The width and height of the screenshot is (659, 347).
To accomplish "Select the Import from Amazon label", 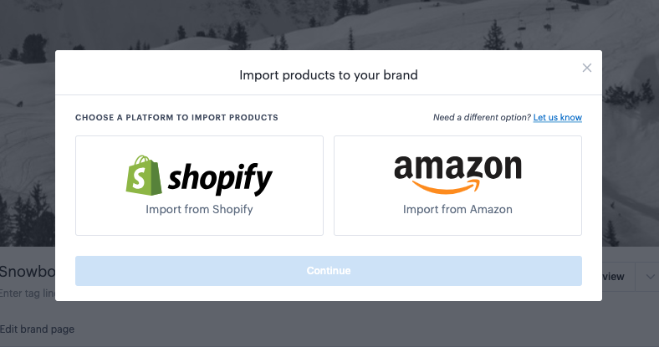I will [457, 209].
